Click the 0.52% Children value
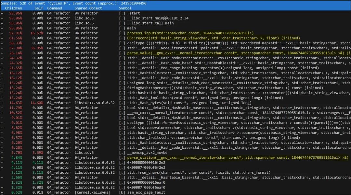Viewport: 351px width, 195px height. pos(17,192)
